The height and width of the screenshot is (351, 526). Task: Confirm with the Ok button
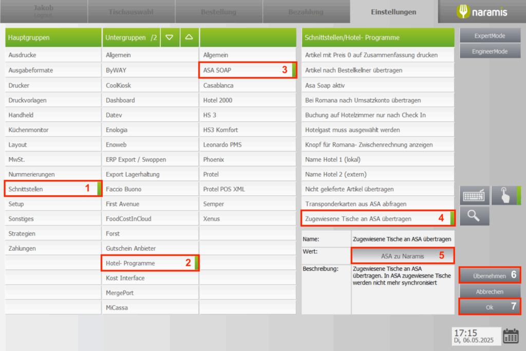point(489,307)
